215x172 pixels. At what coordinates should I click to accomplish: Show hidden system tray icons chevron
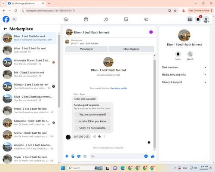click(x=175, y=168)
